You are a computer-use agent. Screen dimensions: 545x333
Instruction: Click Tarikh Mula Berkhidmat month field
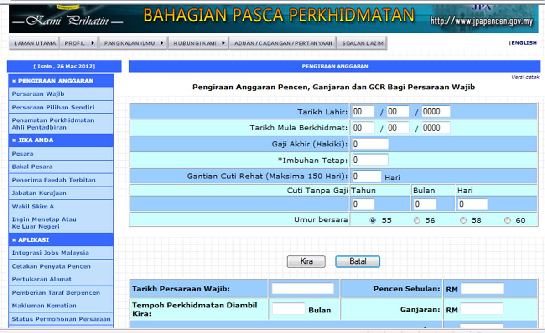coord(398,128)
